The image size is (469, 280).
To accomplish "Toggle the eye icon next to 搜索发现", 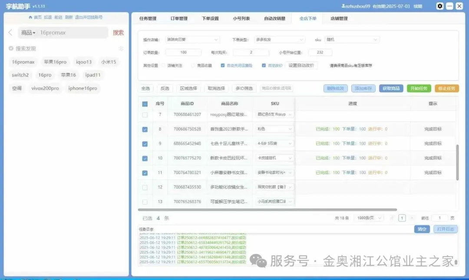I will tap(121, 49).
